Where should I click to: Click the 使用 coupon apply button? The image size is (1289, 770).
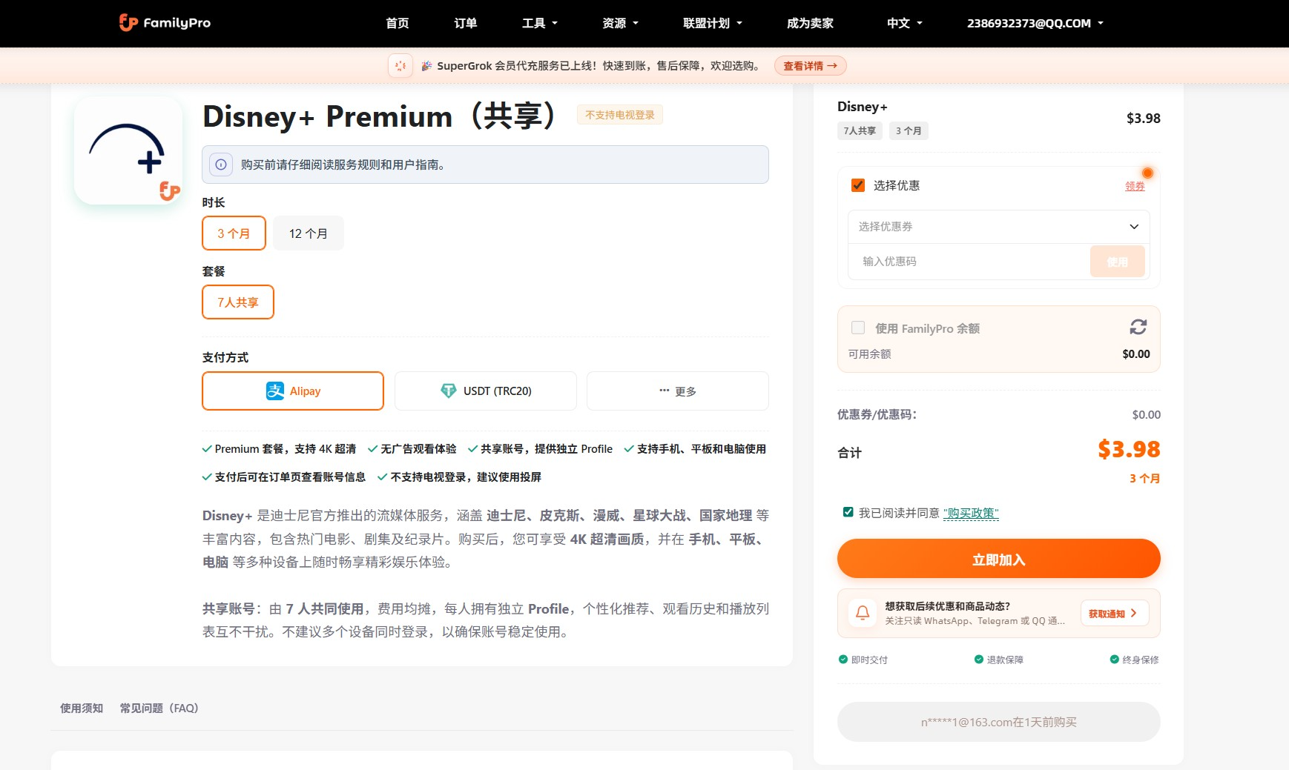1117,262
